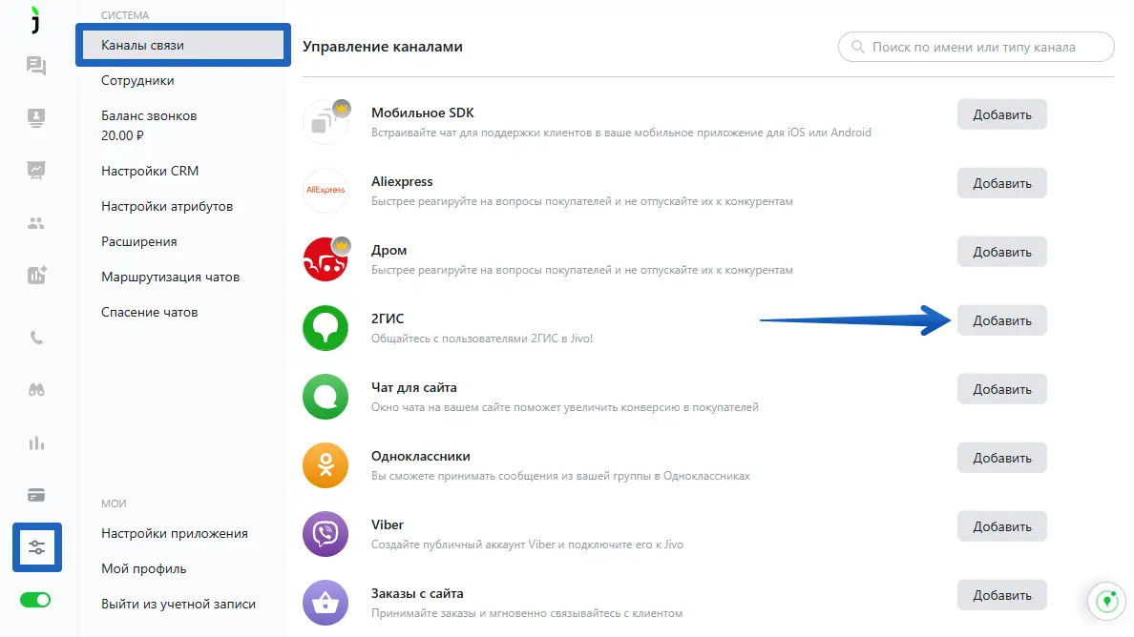Image resolution: width=1134 pixels, height=637 pixels.
Task: Add the Aliexpress channel
Action: [x=1001, y=183]
